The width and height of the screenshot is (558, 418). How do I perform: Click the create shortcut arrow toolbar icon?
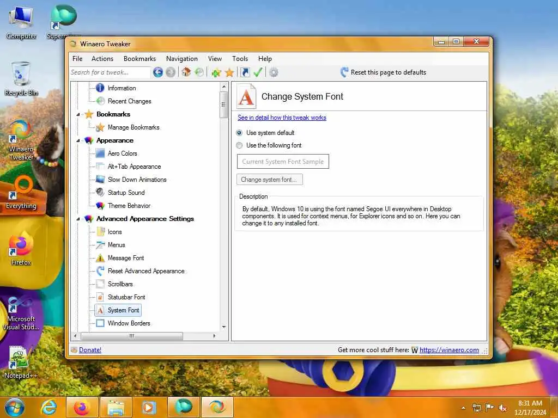pos(245,72)
